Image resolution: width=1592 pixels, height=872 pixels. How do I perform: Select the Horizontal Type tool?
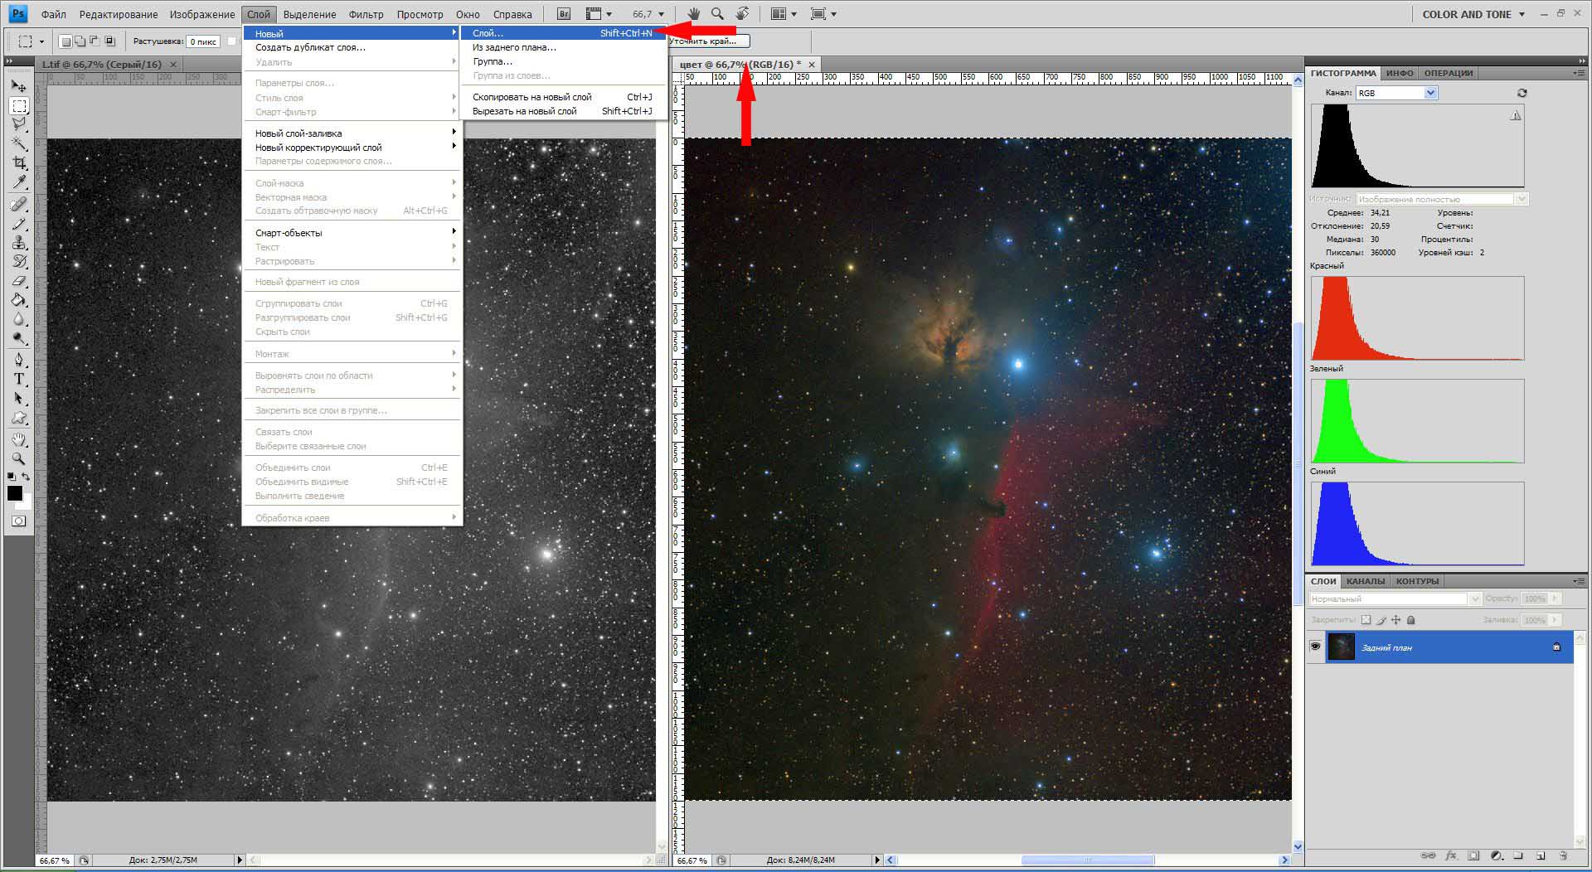click(19, 379)
